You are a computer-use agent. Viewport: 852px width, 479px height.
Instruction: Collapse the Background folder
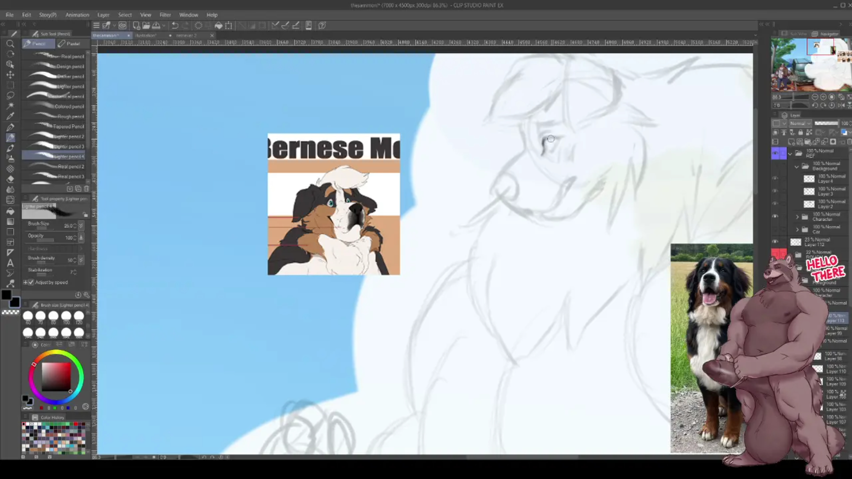797,166
